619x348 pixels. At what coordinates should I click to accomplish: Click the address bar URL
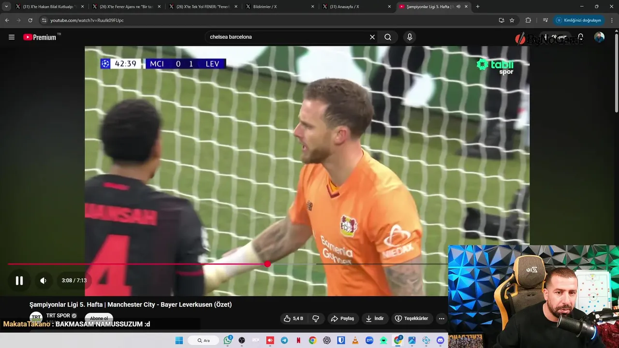[87, 20]
